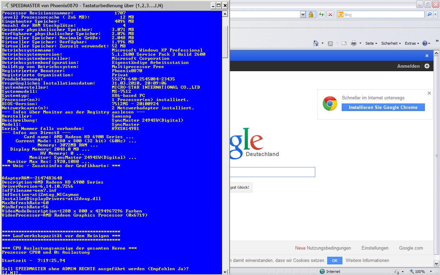
Task: Open the Sicherheit menu
Action: 391,43
